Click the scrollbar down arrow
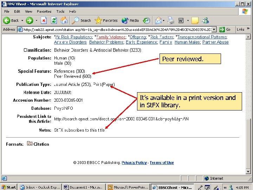The height and width of the screenshot is (190, 253). tap(248, 171)
